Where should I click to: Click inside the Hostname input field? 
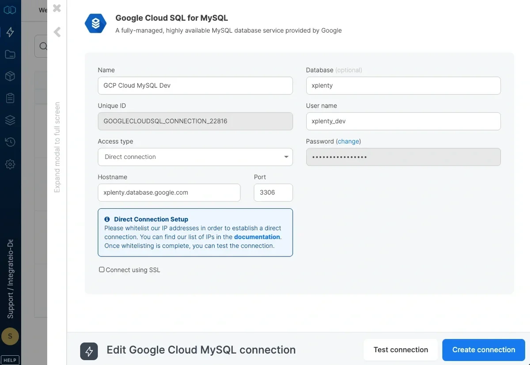click(169, 192)
